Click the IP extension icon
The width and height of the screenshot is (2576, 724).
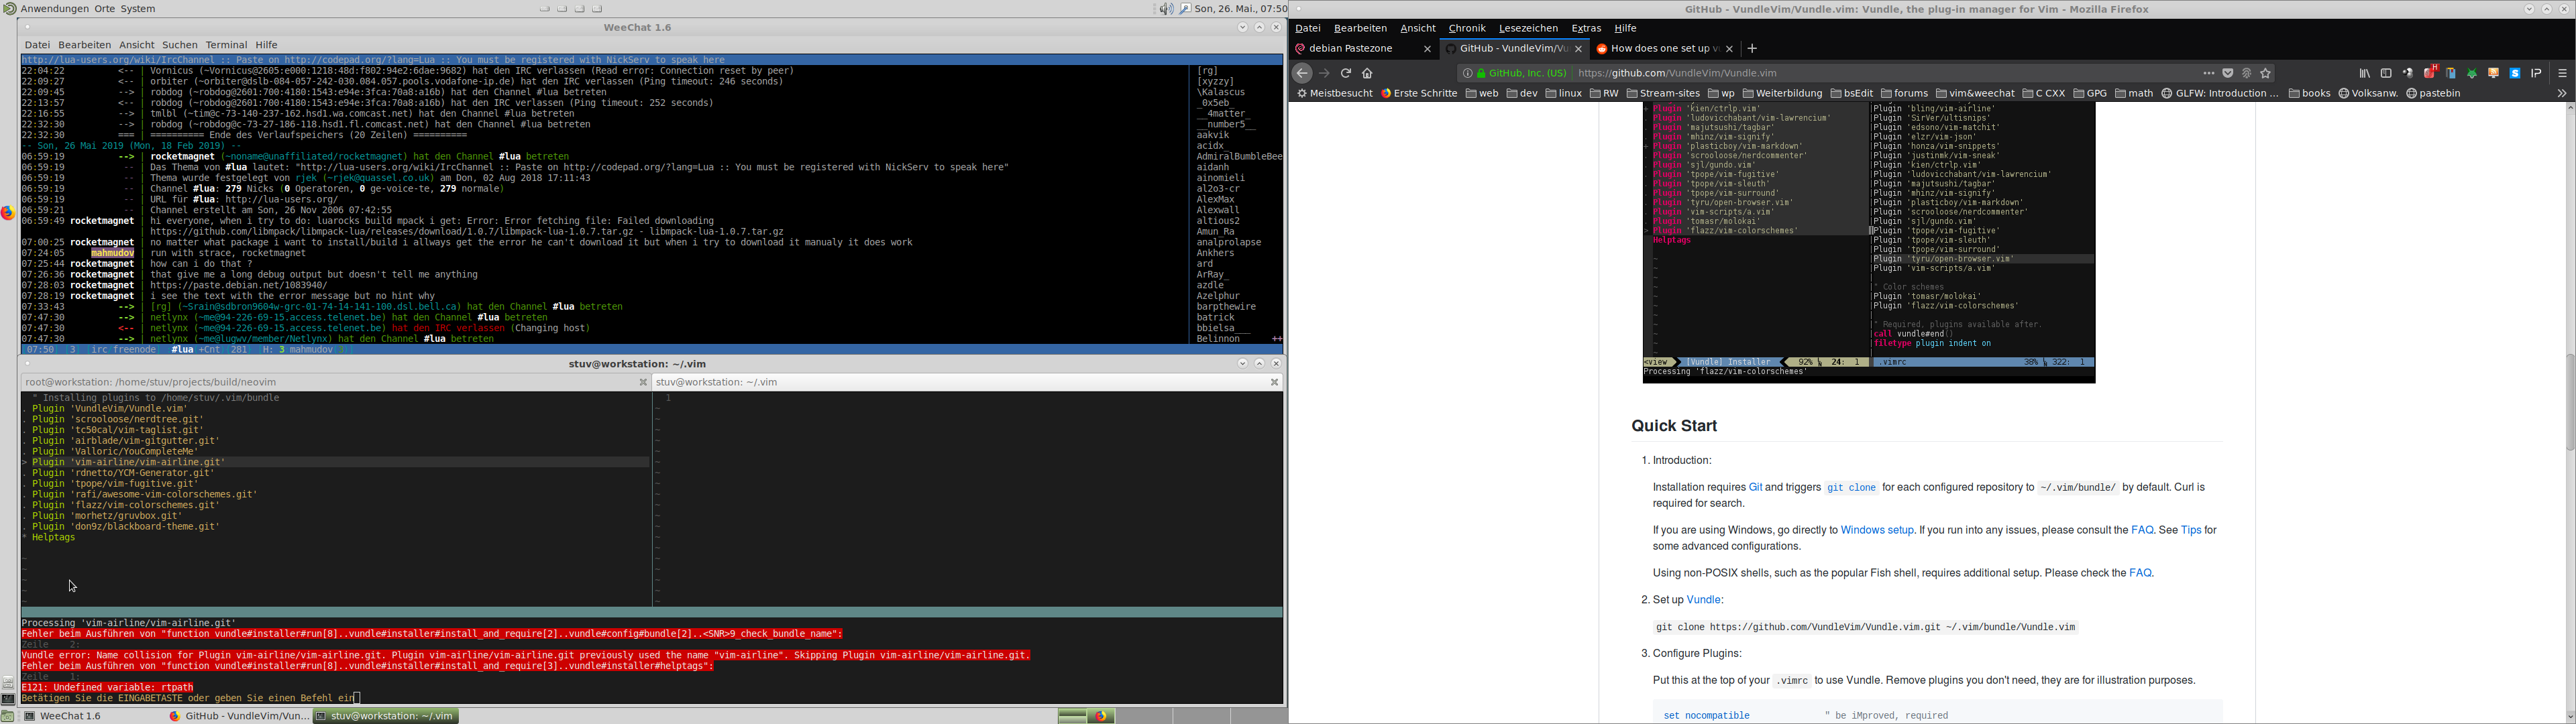(x=2537, y=73)
